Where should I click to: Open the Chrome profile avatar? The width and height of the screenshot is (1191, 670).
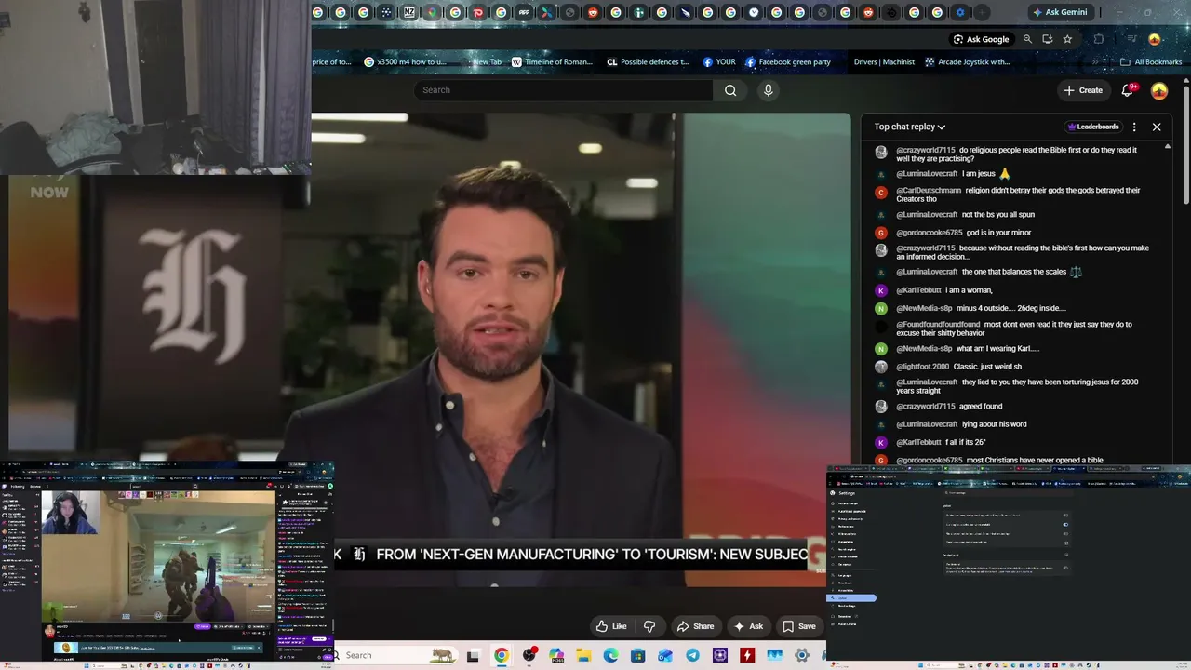coord(1155,39)
